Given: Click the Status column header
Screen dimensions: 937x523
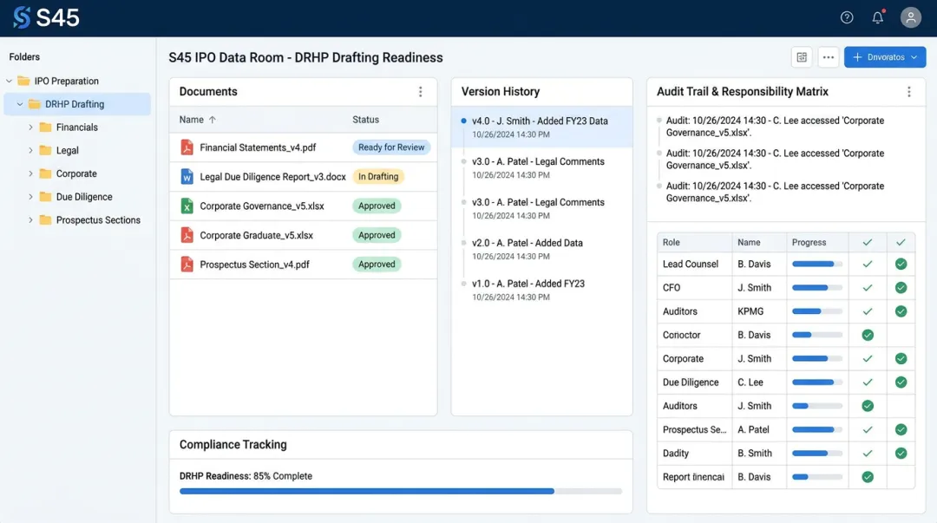Looking at the screenshot, I should [x=365, y=120].
